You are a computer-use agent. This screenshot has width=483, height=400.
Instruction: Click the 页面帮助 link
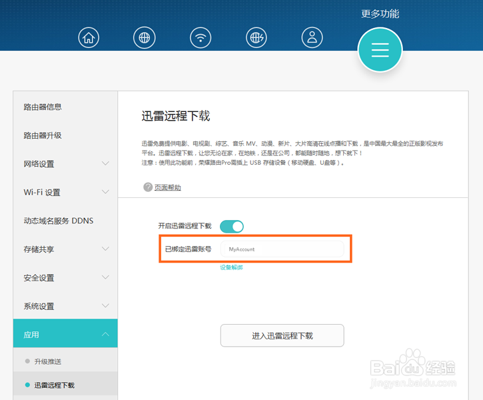[168, 187]
